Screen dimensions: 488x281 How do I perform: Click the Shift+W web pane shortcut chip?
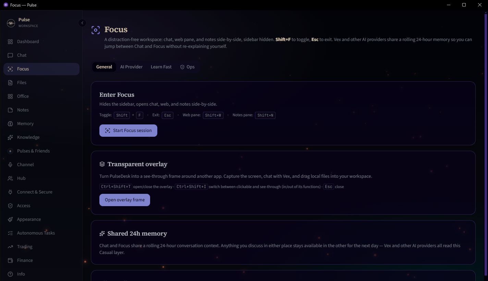pyautogui.click(x=213, y=115)
